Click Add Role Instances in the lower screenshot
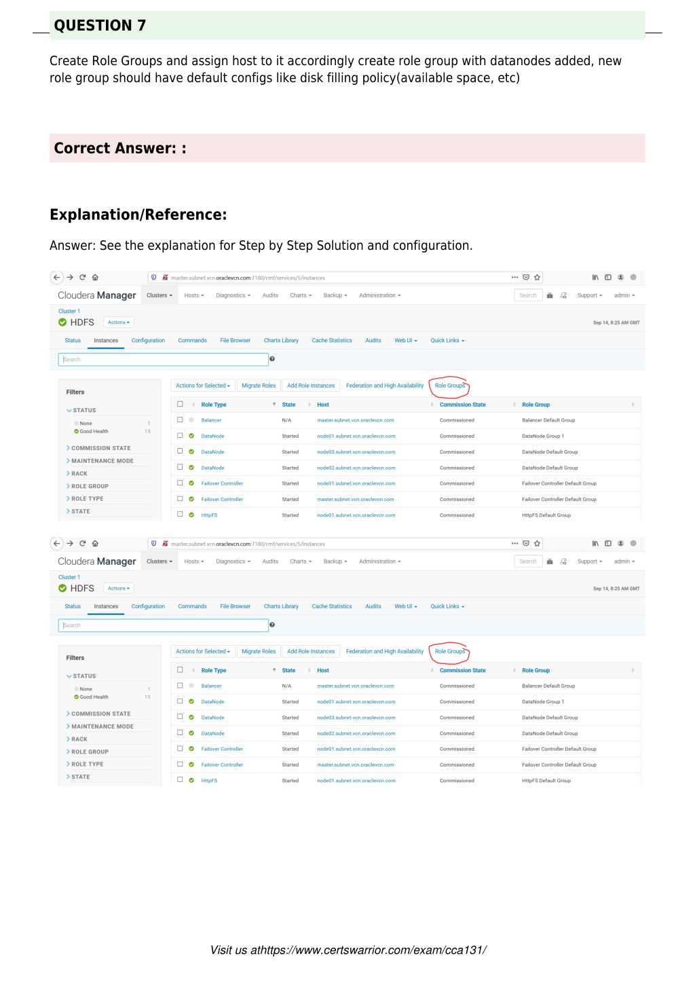 (311, 651)
